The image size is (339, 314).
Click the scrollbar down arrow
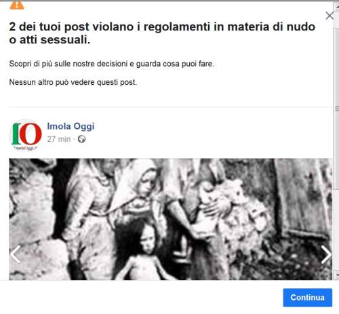(x=336, y=275)
